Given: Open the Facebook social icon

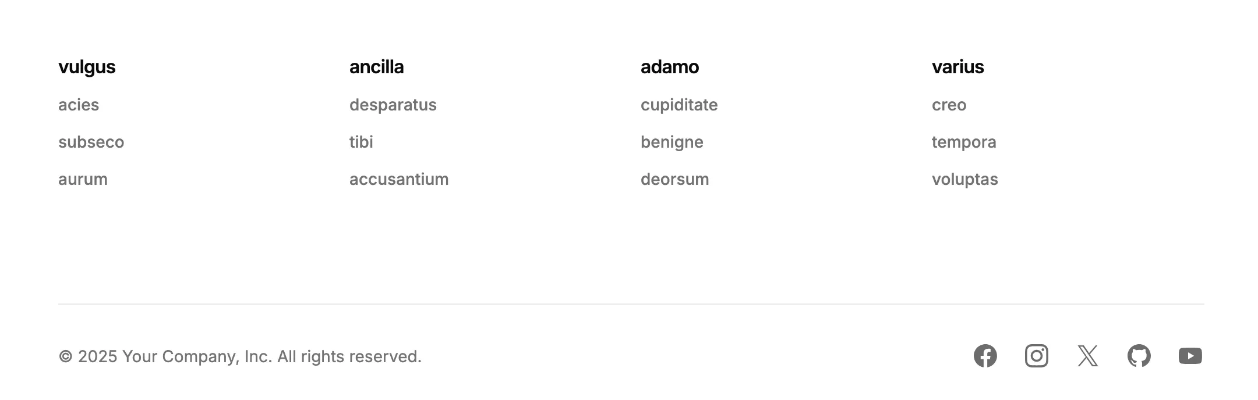Looking at the screenshot, I should (x=985, y=356).
